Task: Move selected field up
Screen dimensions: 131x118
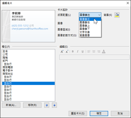Action: (x=47, y=105)
